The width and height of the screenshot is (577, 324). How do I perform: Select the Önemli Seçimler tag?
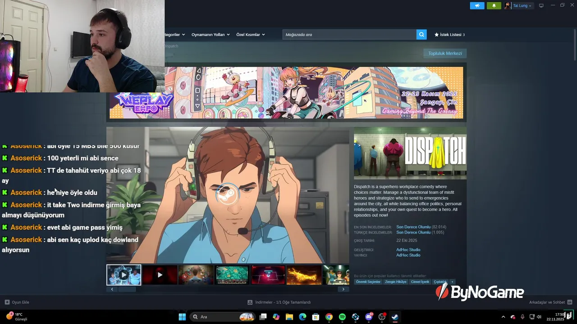tap(368, 282)
